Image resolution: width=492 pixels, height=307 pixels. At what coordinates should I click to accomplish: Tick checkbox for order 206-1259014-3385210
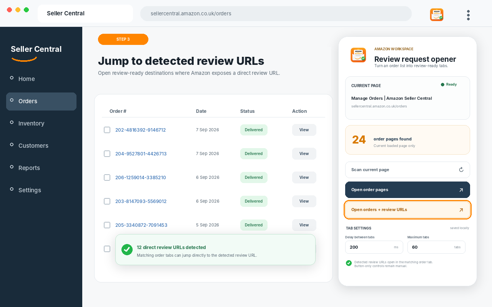107,177
